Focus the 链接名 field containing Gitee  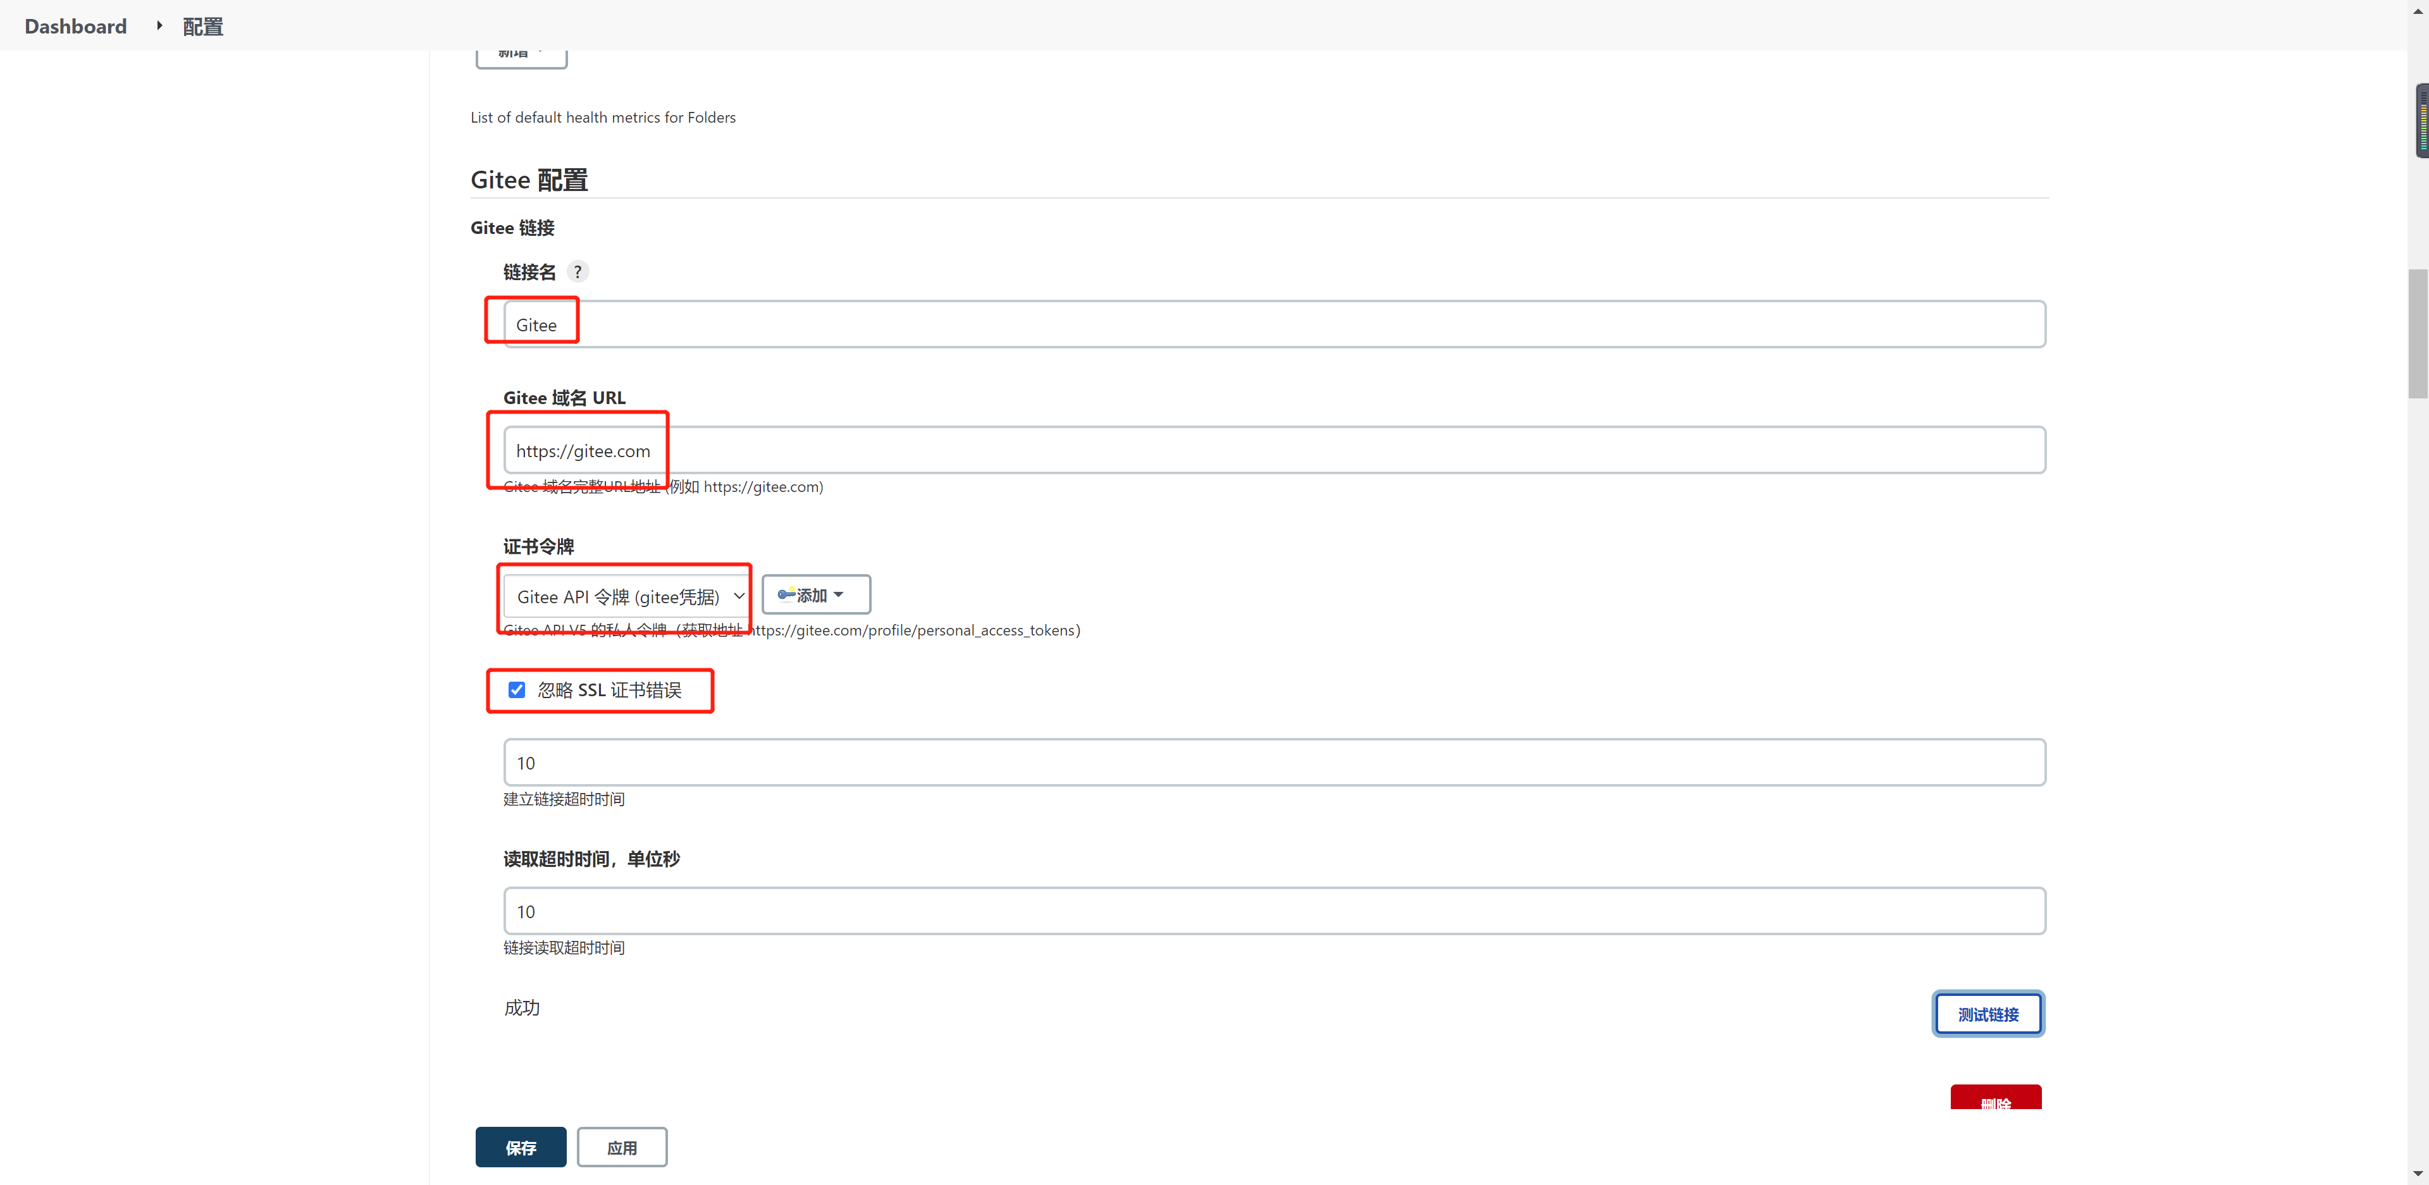pos(1273,324)
